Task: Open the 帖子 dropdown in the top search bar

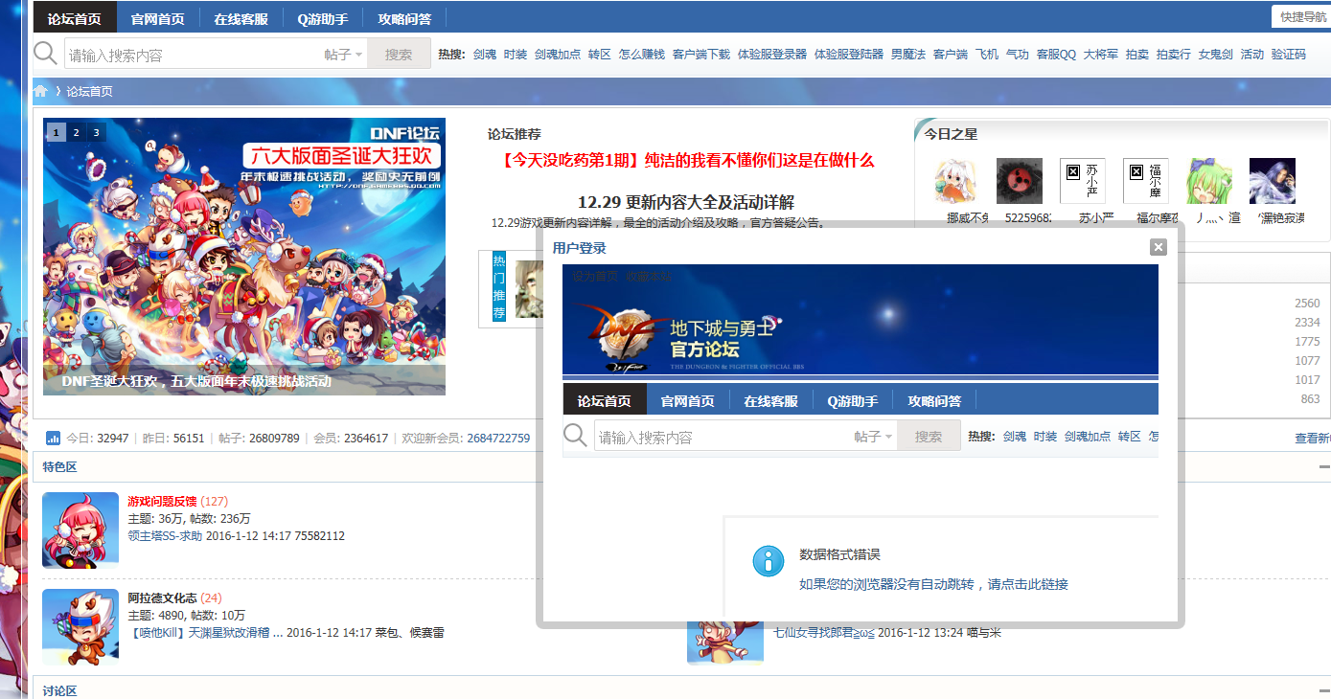Action: tap(343, 55)
